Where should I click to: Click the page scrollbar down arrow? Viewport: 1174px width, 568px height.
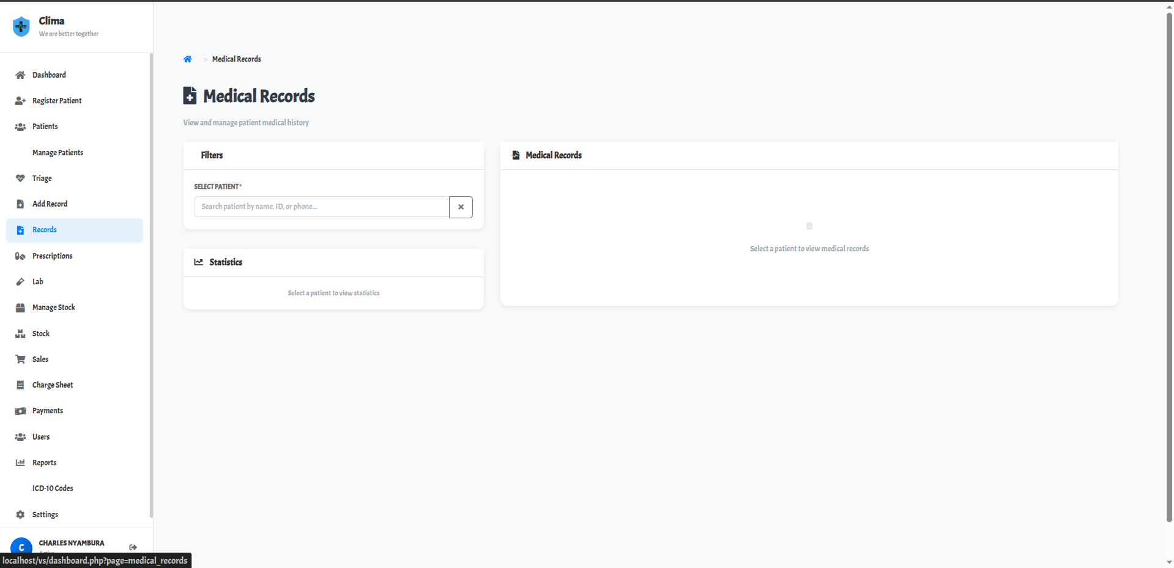tap(1169, 562)
